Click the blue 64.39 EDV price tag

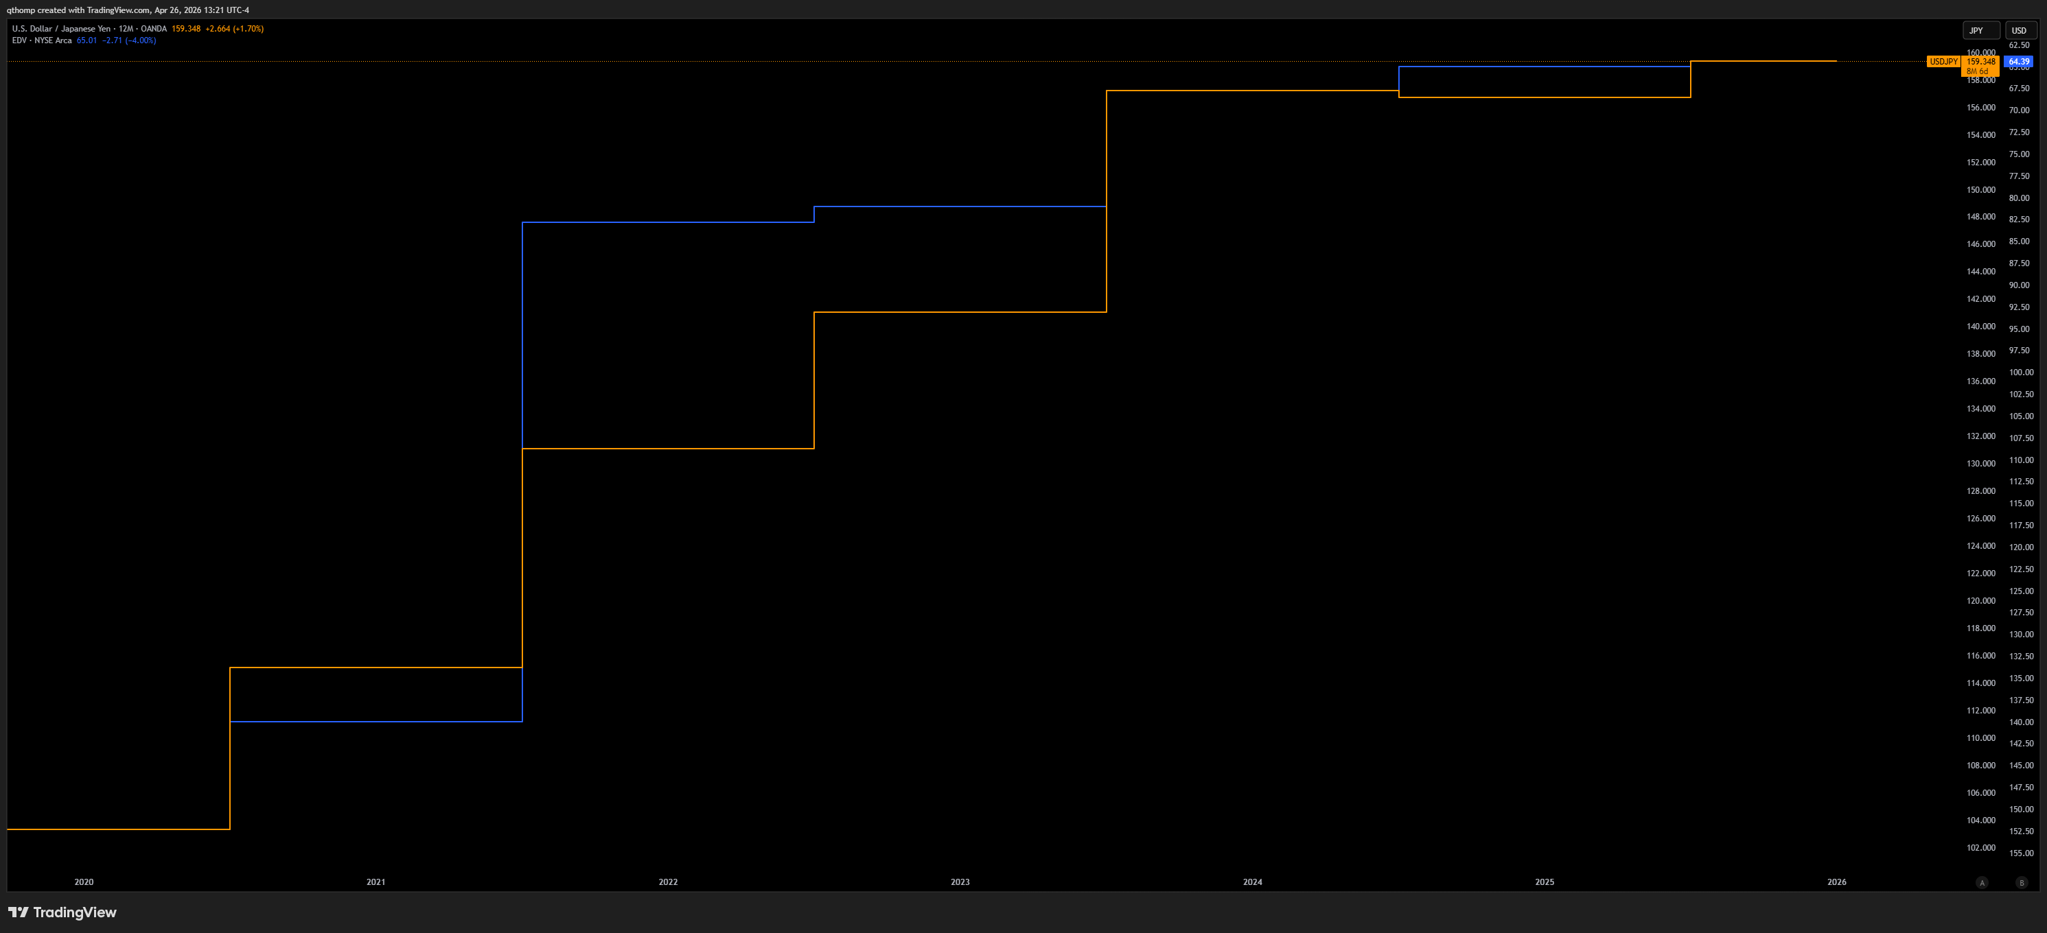[2018, 61]
